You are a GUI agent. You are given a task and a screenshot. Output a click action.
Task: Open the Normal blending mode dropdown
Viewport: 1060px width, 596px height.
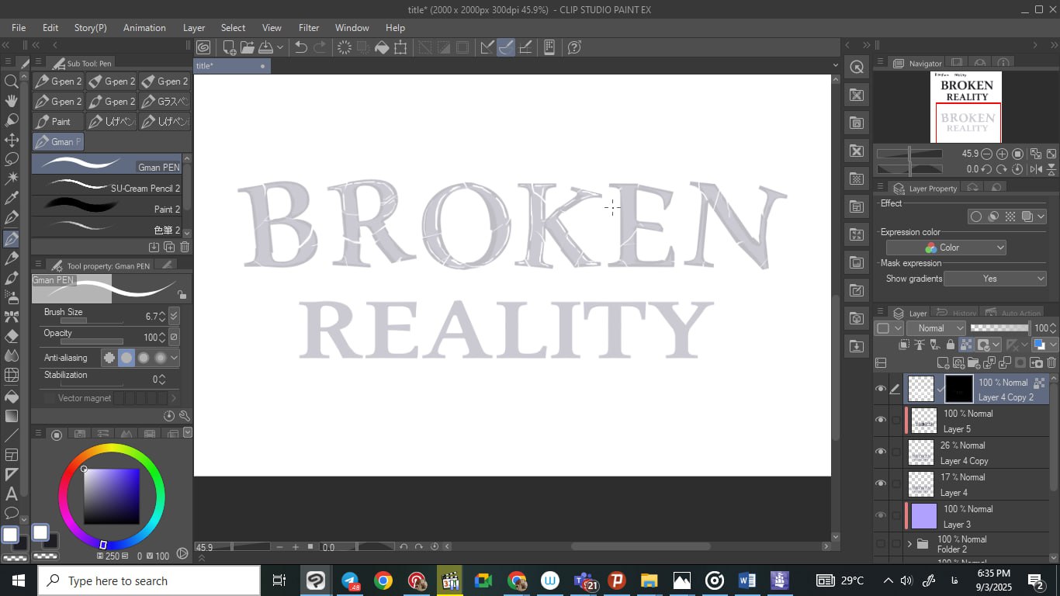937,328
